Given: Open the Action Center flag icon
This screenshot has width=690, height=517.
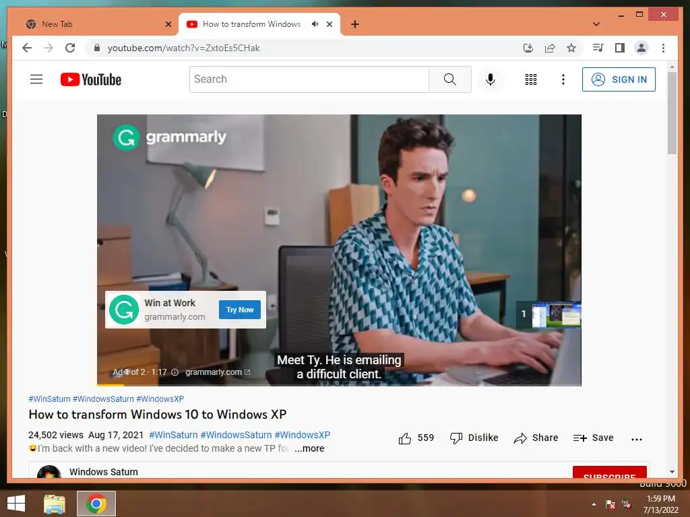Looking at the screenshot, I should [610, 504].
